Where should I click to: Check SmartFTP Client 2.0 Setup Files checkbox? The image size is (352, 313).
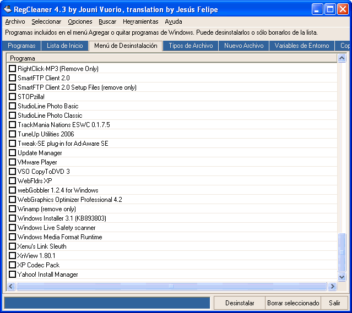tap(12, 87)
